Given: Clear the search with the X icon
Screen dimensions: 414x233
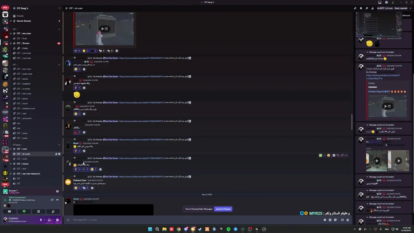Looking at the screenshot, I should point(410,8).
